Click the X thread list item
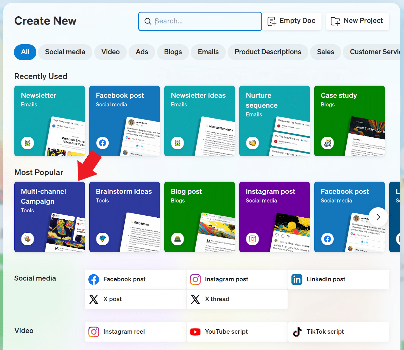The image size is (404, 350). tap(237, 299)
